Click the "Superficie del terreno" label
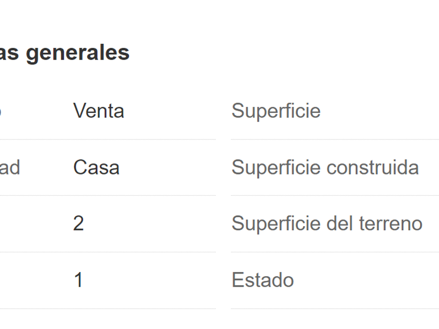Image resolution: width=439 pixels, height=329 pixels. (327, 224)
